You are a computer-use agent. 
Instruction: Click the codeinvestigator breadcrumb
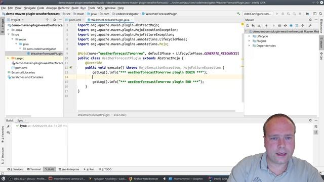(127, 14)
